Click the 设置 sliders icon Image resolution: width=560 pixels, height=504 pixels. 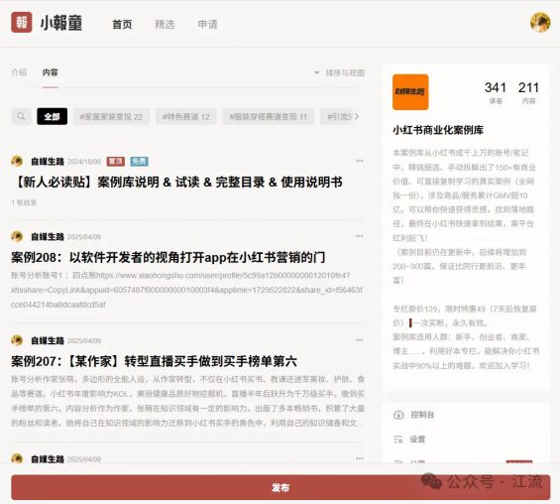[397, 440]
